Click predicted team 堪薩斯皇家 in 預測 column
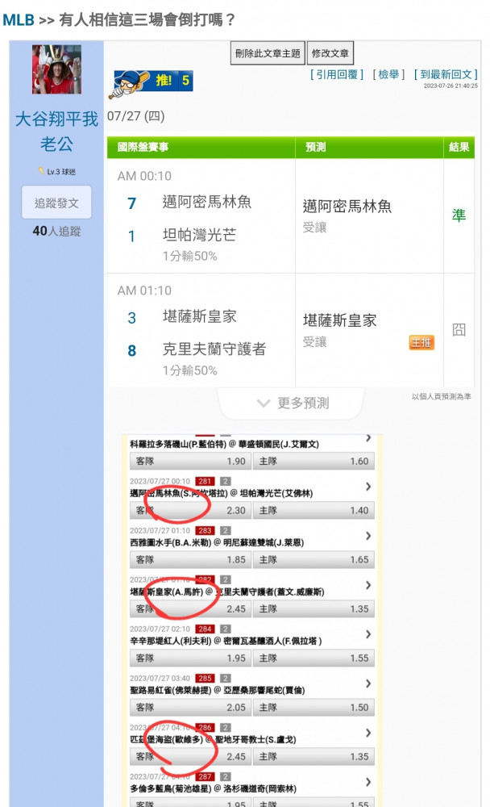This screenshot has width=490, height=807. tap(340, 320)
